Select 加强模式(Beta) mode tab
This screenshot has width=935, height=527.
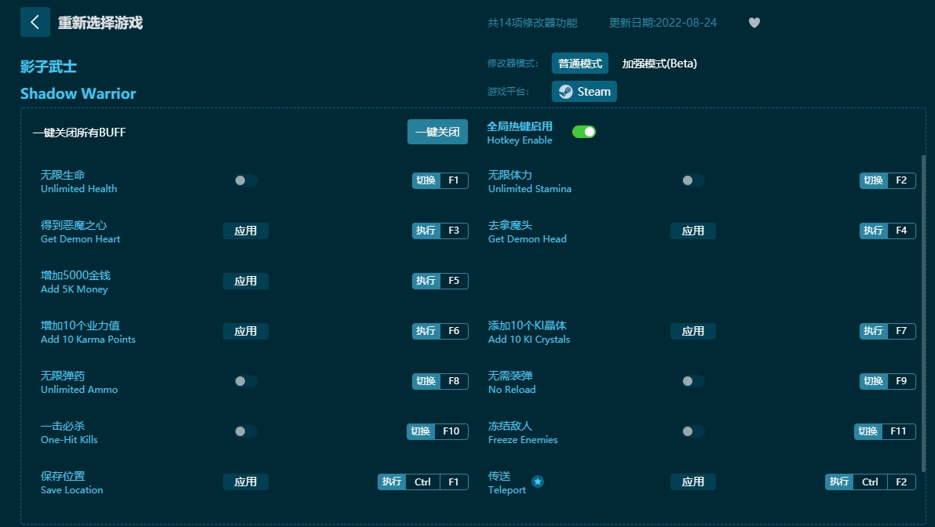659,63
